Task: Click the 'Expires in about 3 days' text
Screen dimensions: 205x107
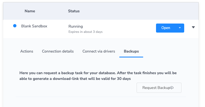Action: [x=85, y=32]
